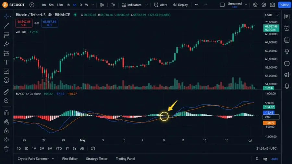Select the 4h timeframe

(75, 5)
